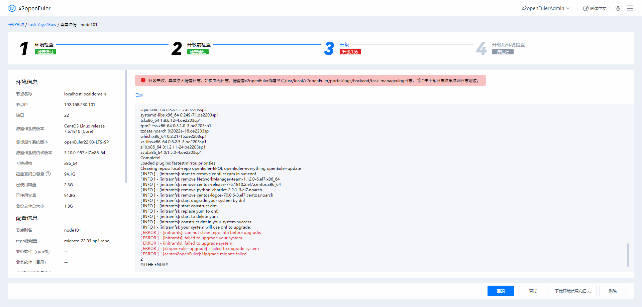Click the disk space help icon
The image size is (642, 307).
(x=48, y=174)
